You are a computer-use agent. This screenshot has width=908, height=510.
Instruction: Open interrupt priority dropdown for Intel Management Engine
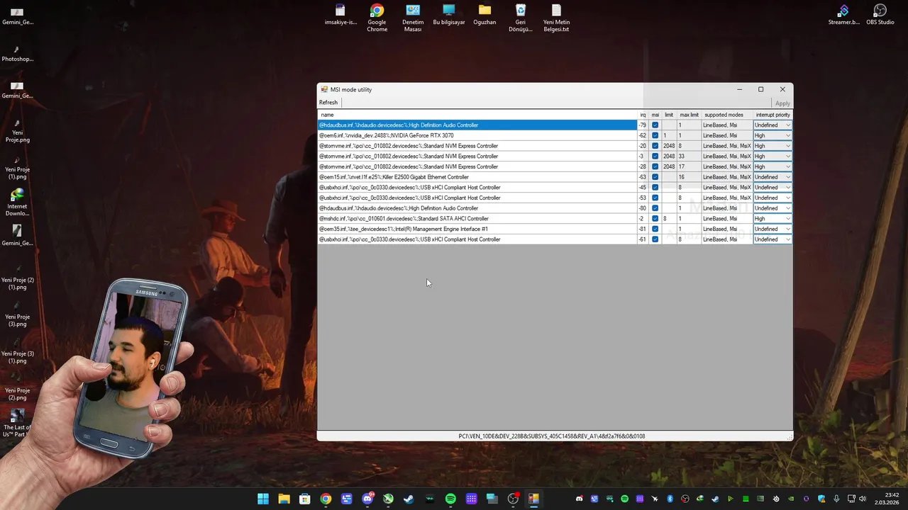tap(773, 229)
